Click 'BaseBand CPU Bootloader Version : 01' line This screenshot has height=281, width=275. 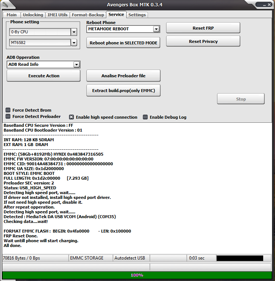click(43, 130)
